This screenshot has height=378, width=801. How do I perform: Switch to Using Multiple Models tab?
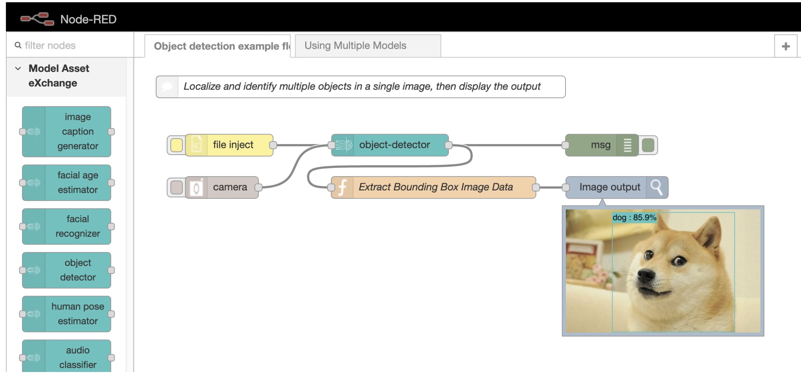tap(368, 46)
